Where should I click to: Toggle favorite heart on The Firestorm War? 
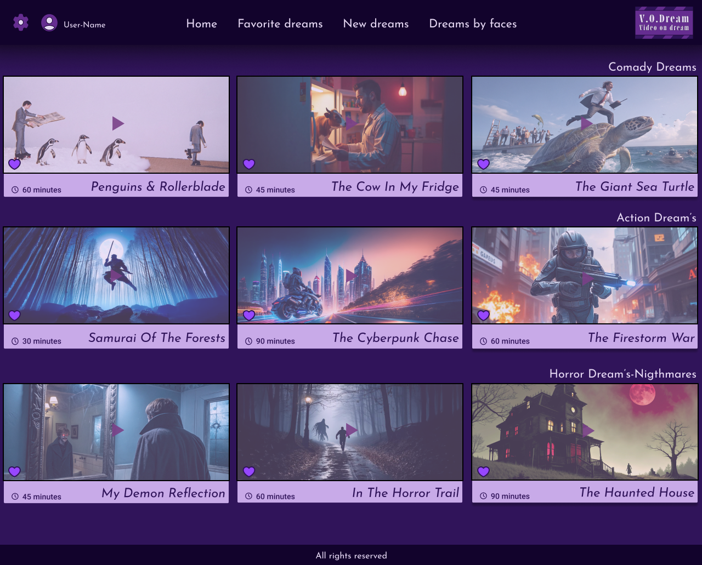[x=483, y=315]
